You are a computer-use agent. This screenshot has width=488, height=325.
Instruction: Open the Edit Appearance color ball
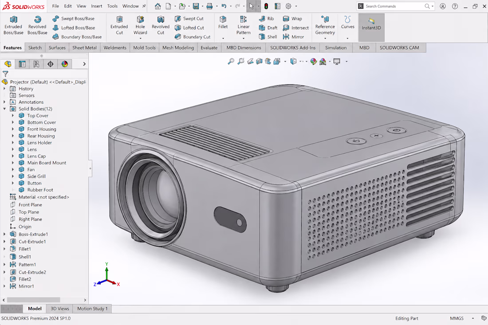pos(313,62)
